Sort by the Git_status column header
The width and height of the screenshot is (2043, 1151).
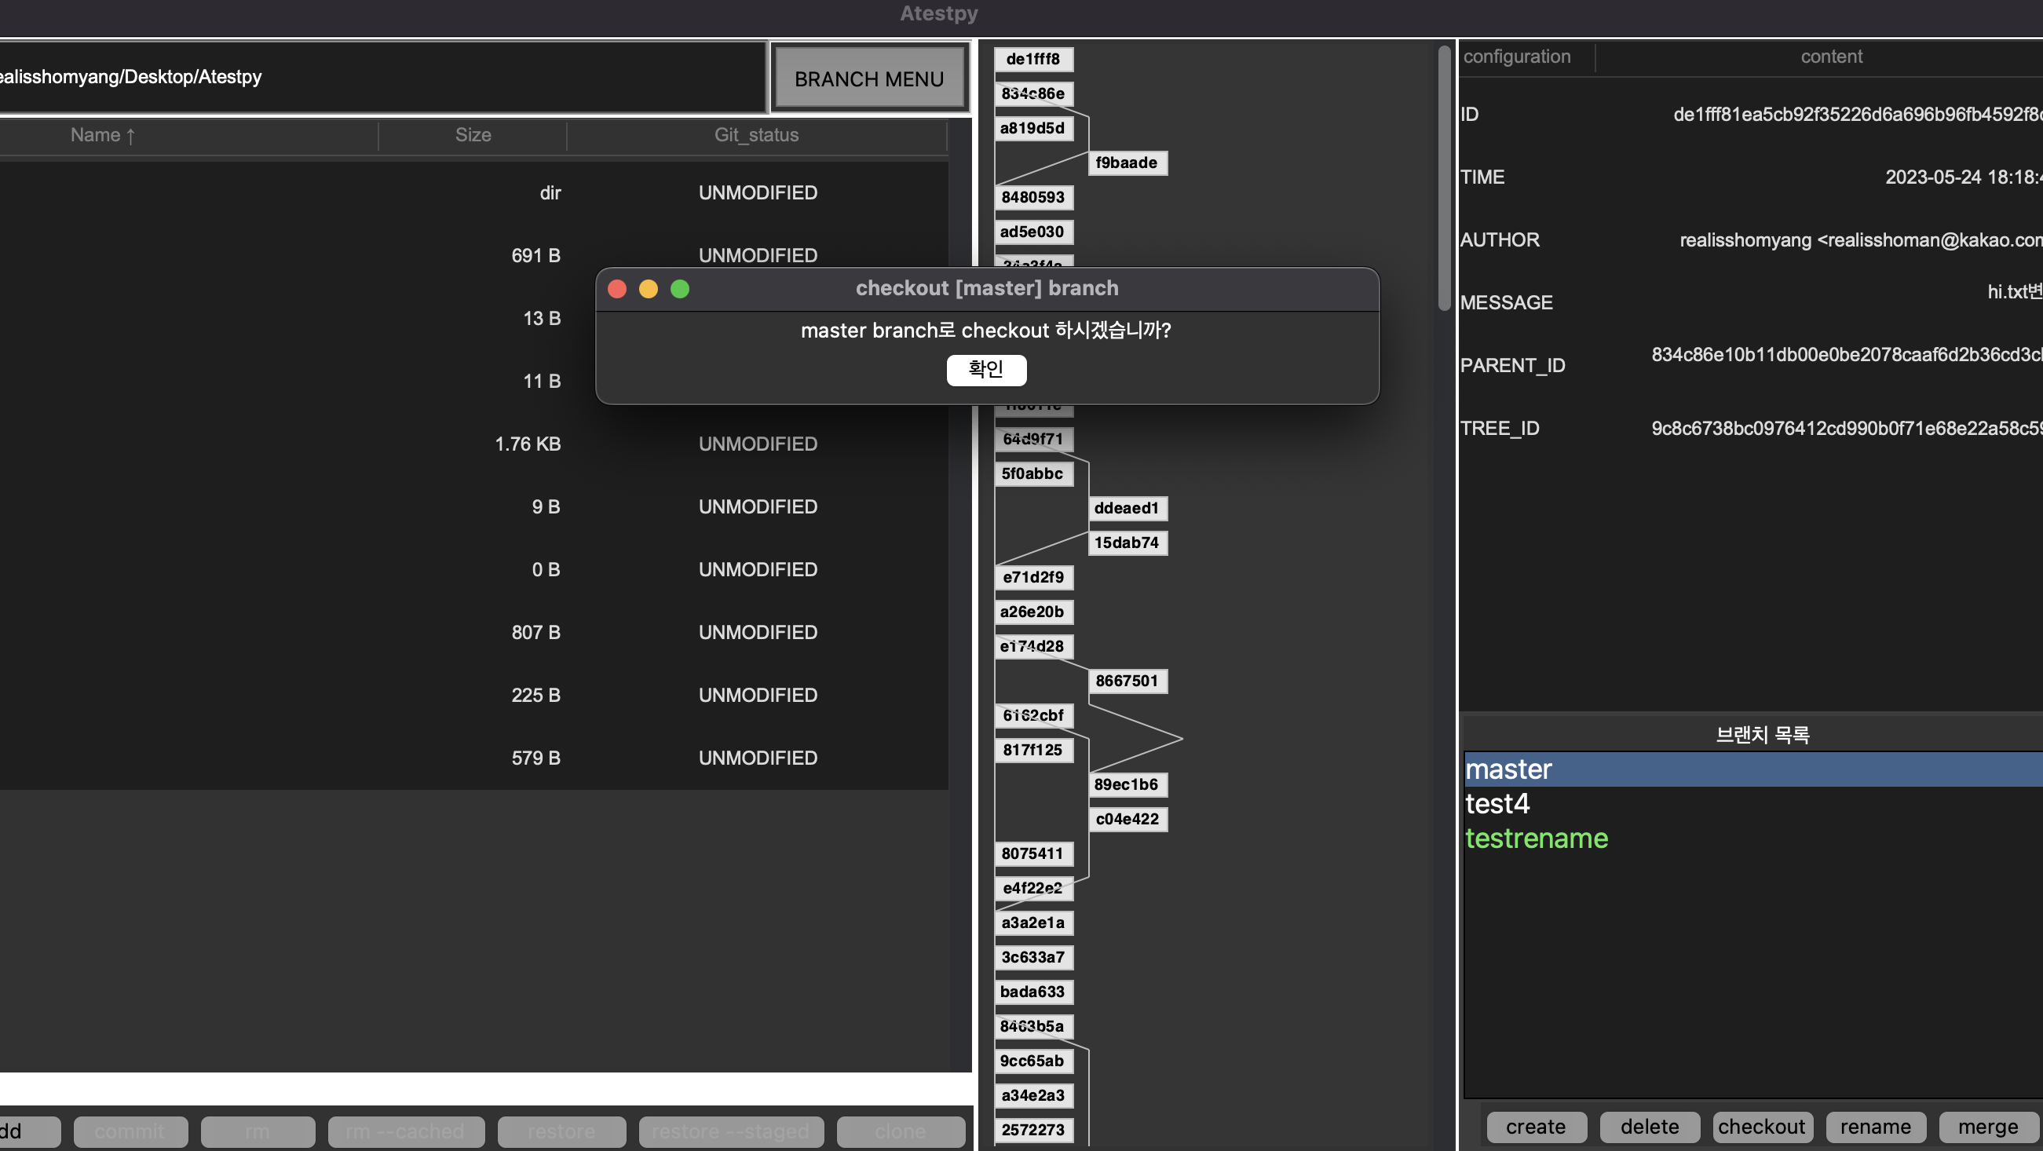coord(756,135)
